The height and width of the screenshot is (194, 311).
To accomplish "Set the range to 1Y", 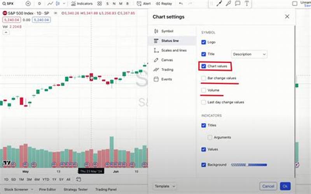I will coord(54,179).
